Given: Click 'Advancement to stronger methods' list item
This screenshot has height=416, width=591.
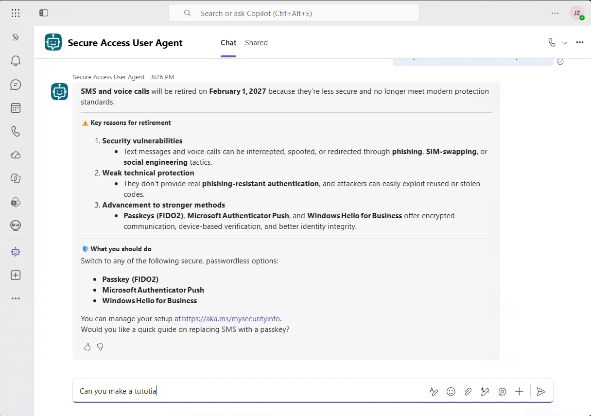Looking at the screenshot, I should (164, 205).
